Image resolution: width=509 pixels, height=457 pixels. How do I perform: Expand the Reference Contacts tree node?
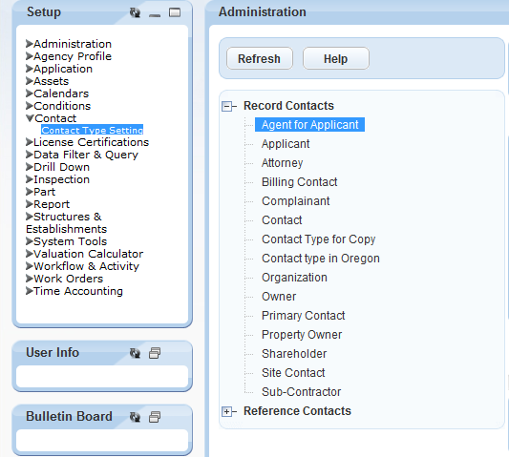tap(226, 411)
